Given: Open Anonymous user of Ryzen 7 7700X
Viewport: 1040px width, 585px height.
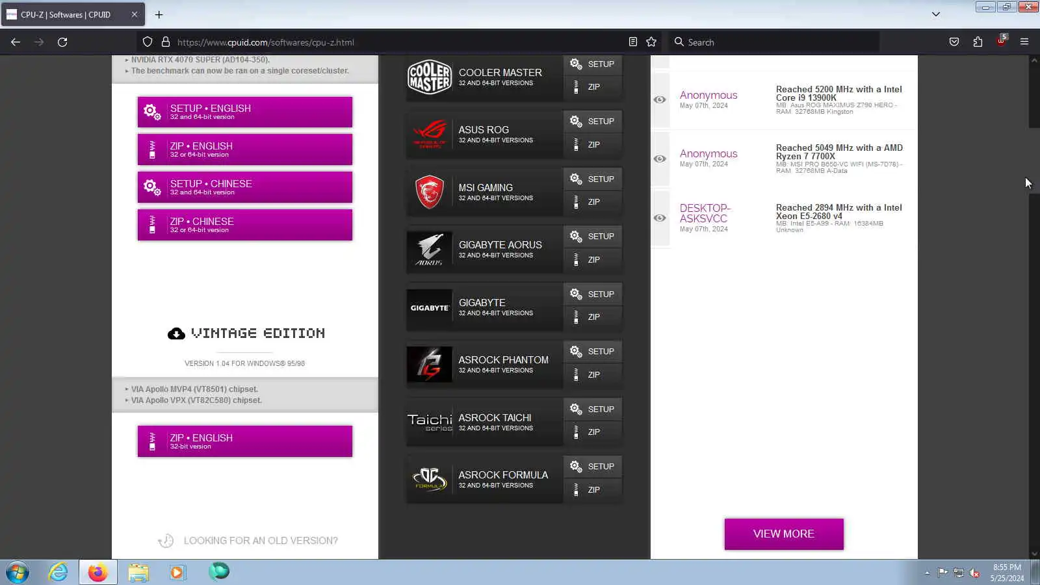Looking at the screenshot, I should (x=708, y=153).
